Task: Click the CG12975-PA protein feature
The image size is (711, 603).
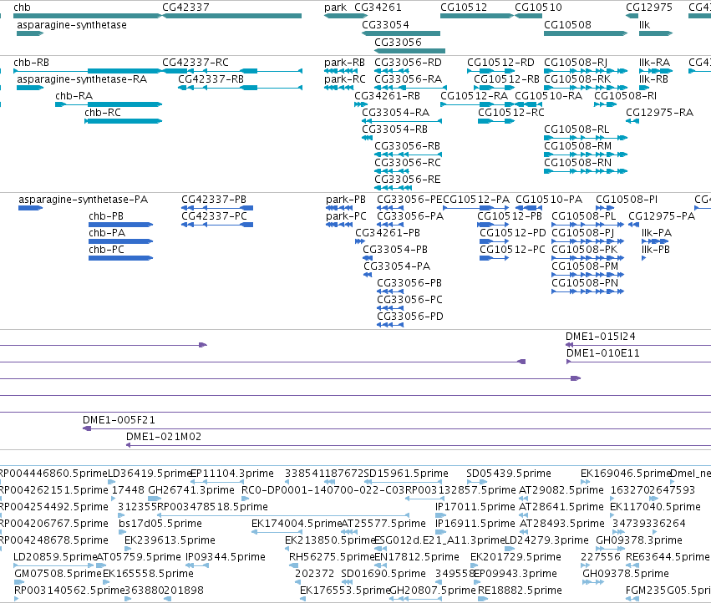Action: pyautogui.click(x=634, y=225)
